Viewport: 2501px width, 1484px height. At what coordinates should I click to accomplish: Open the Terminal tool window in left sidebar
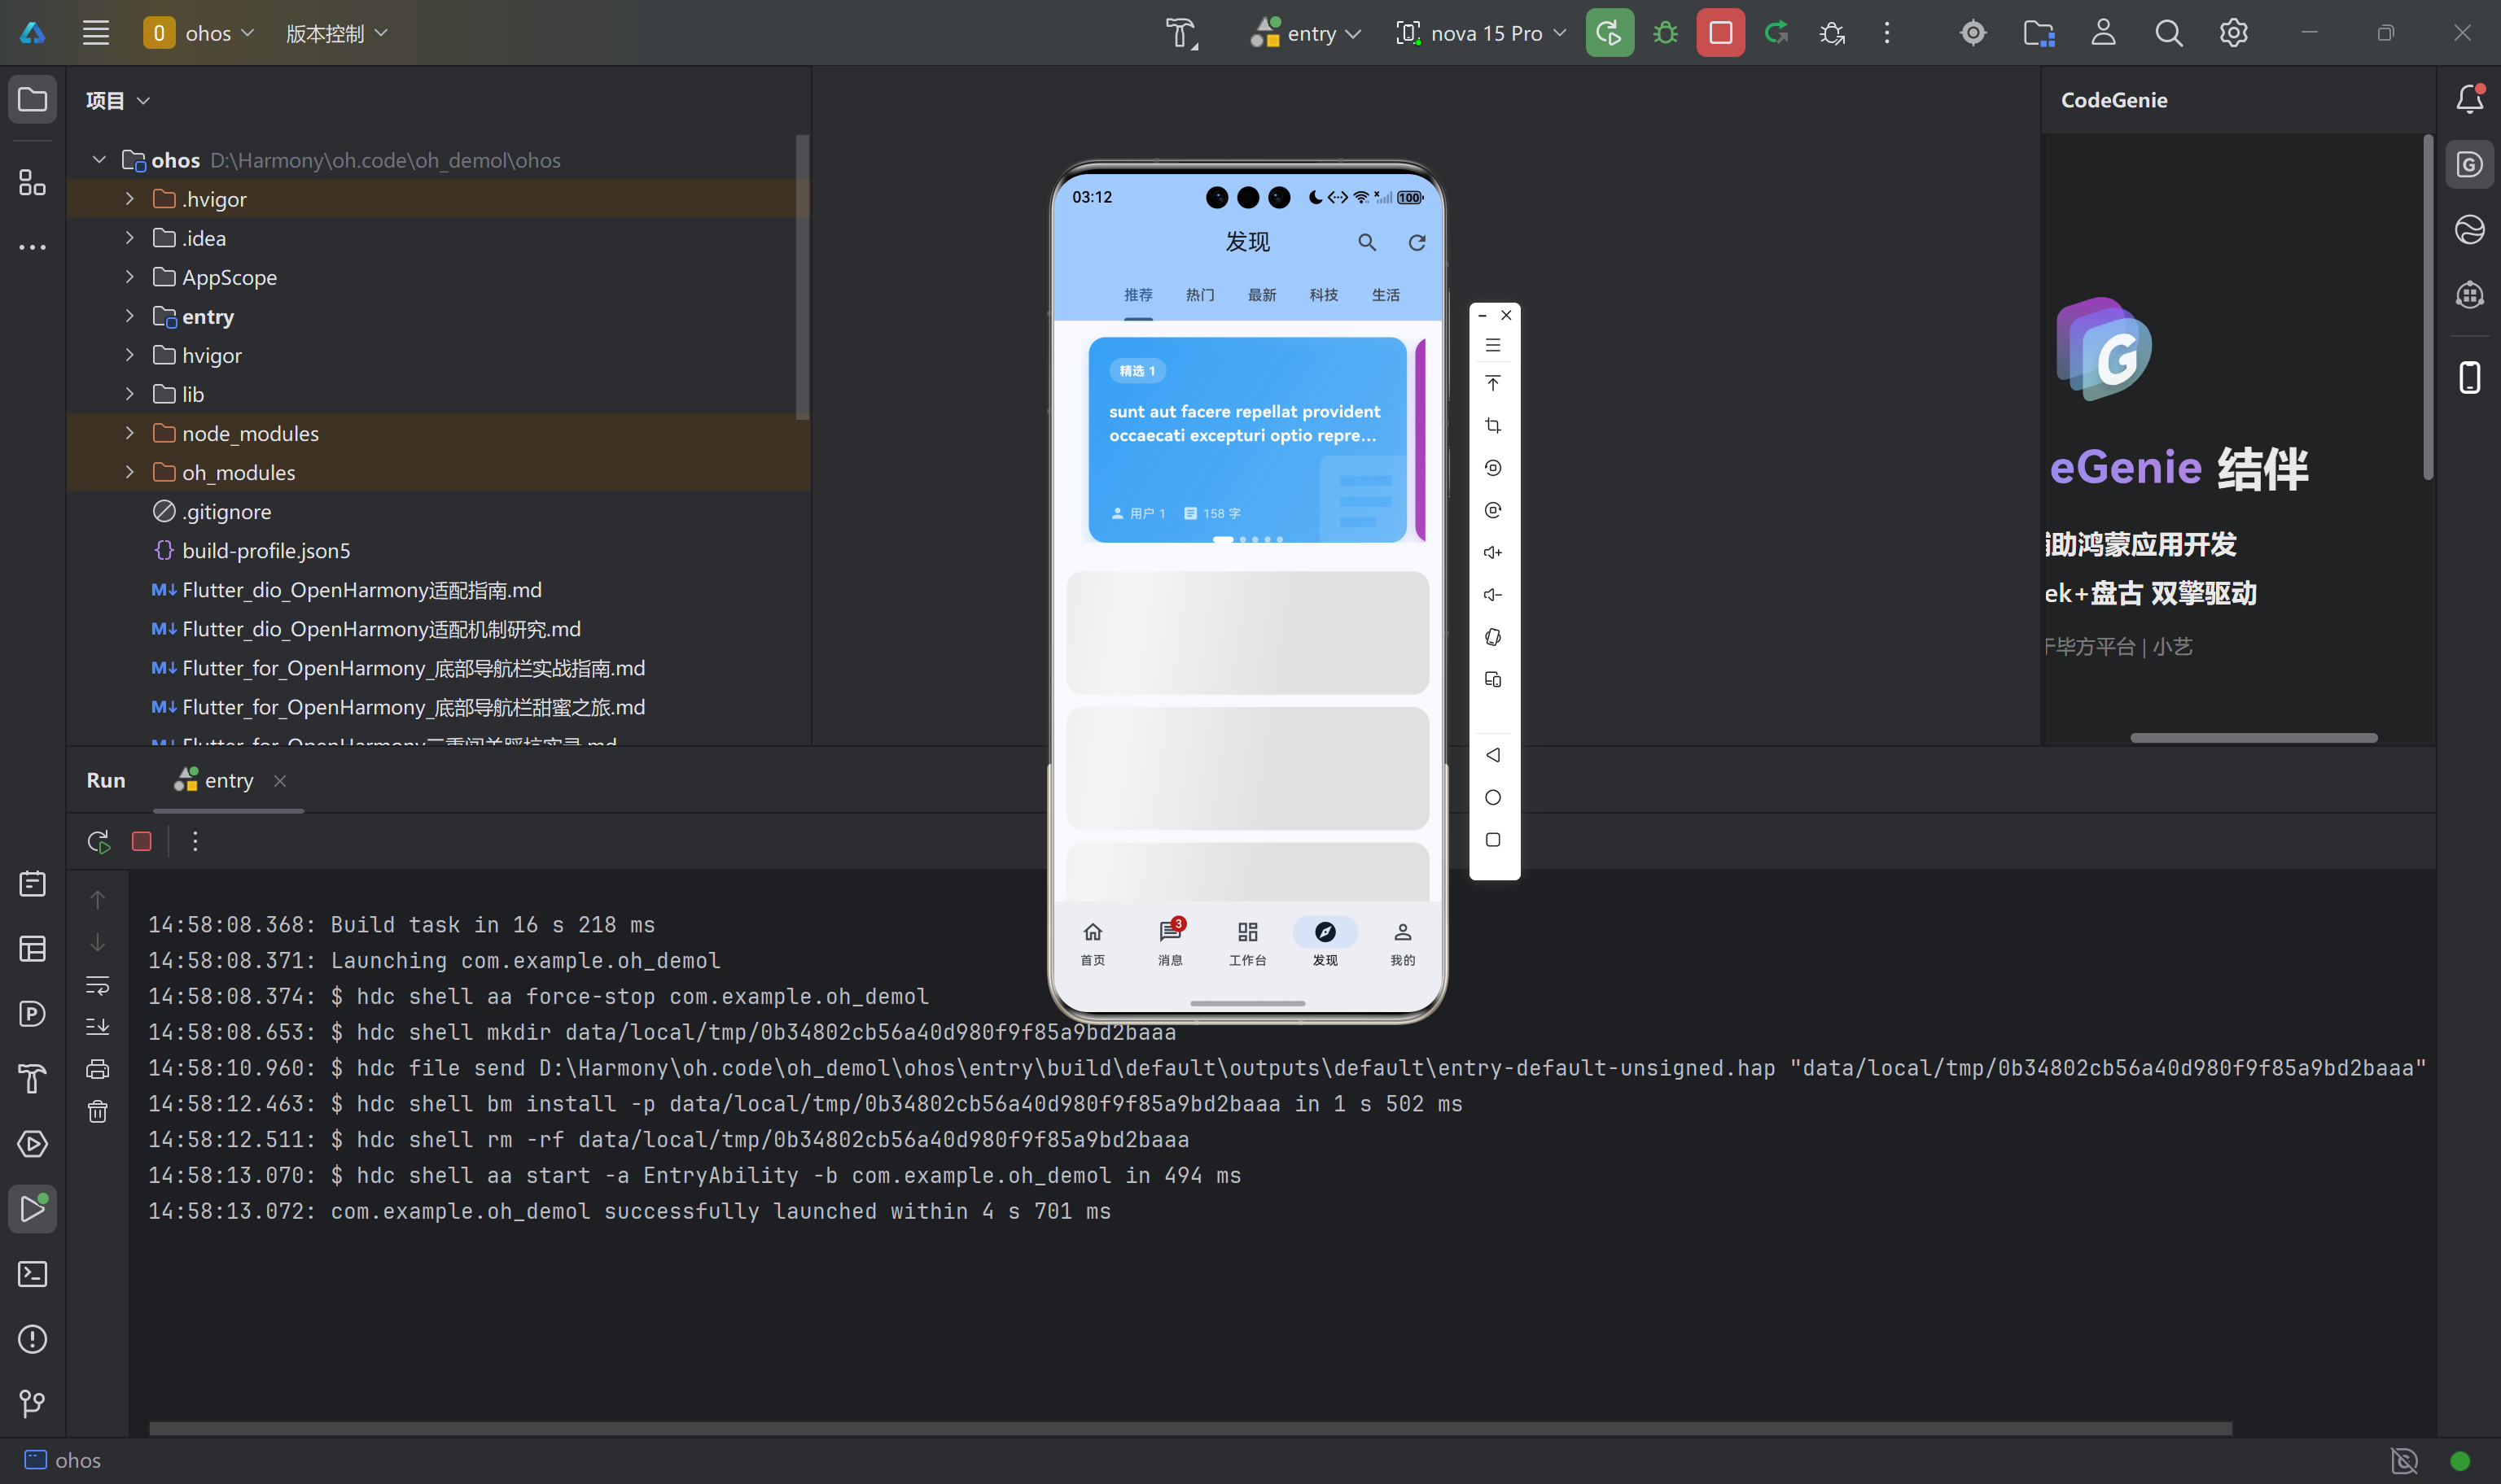(32, 1274)
